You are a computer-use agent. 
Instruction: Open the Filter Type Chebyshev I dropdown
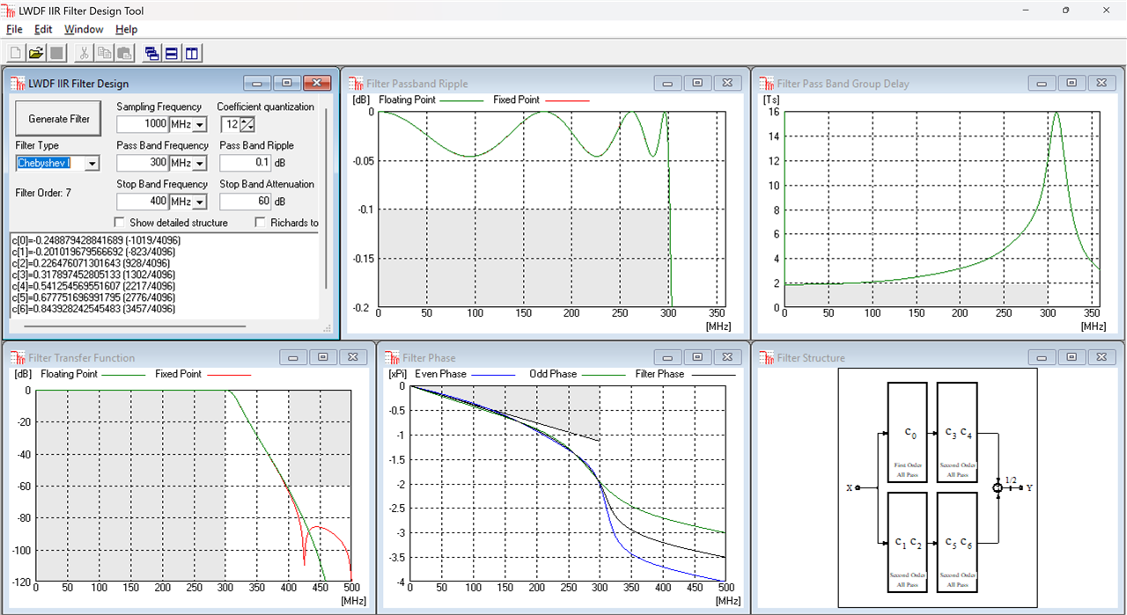tap(92, 163)
